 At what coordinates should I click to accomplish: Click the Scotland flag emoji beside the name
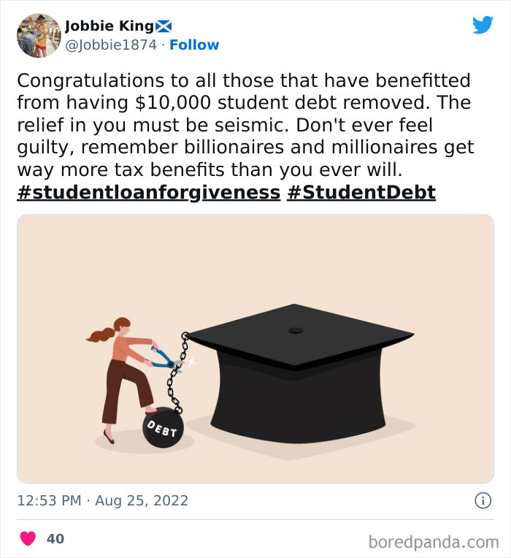coord(164,27)
